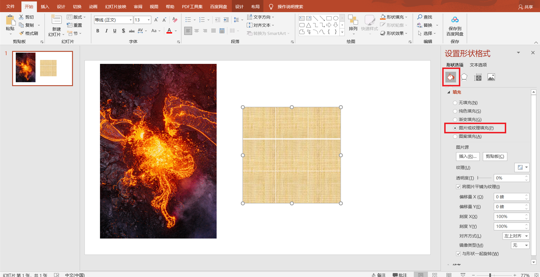Click the Clipboard (剪贴板) picture source button
This screenshot has width=540, height=277.
click(495, 156)
